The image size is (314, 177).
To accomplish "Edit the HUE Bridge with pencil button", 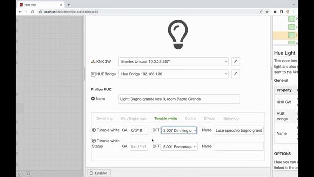I will pos(235,74).
